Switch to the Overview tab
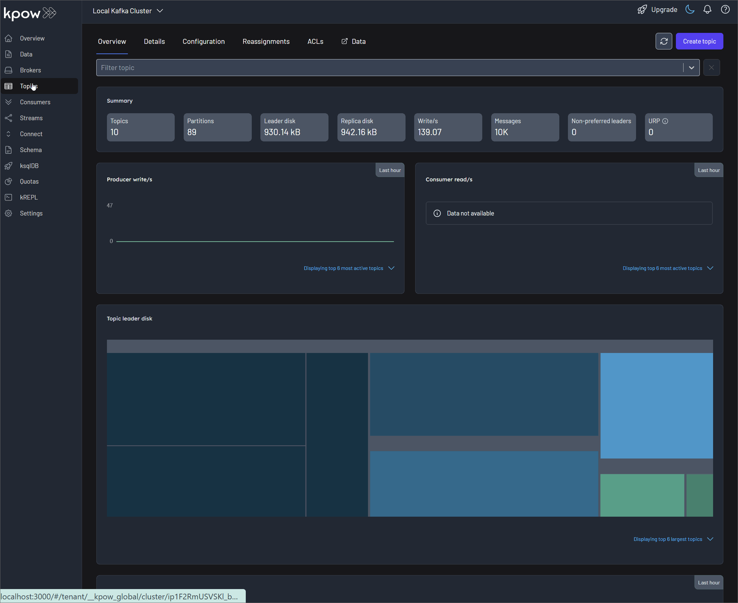This screenshot has width=738, height=603. pos(112,41)
